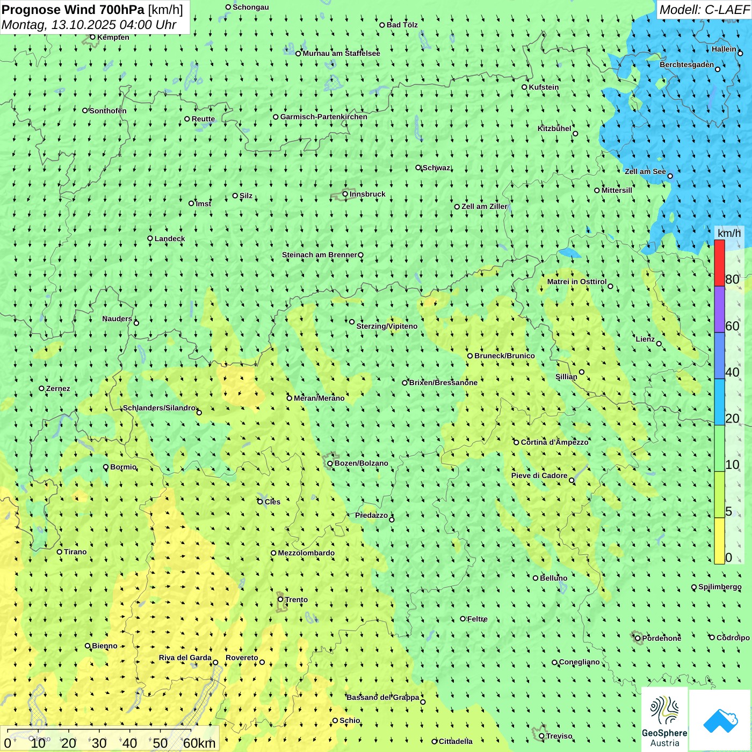Screen dimensions: 752x752
Task: Click the Codroipo label
Action: tap(733, 638)
